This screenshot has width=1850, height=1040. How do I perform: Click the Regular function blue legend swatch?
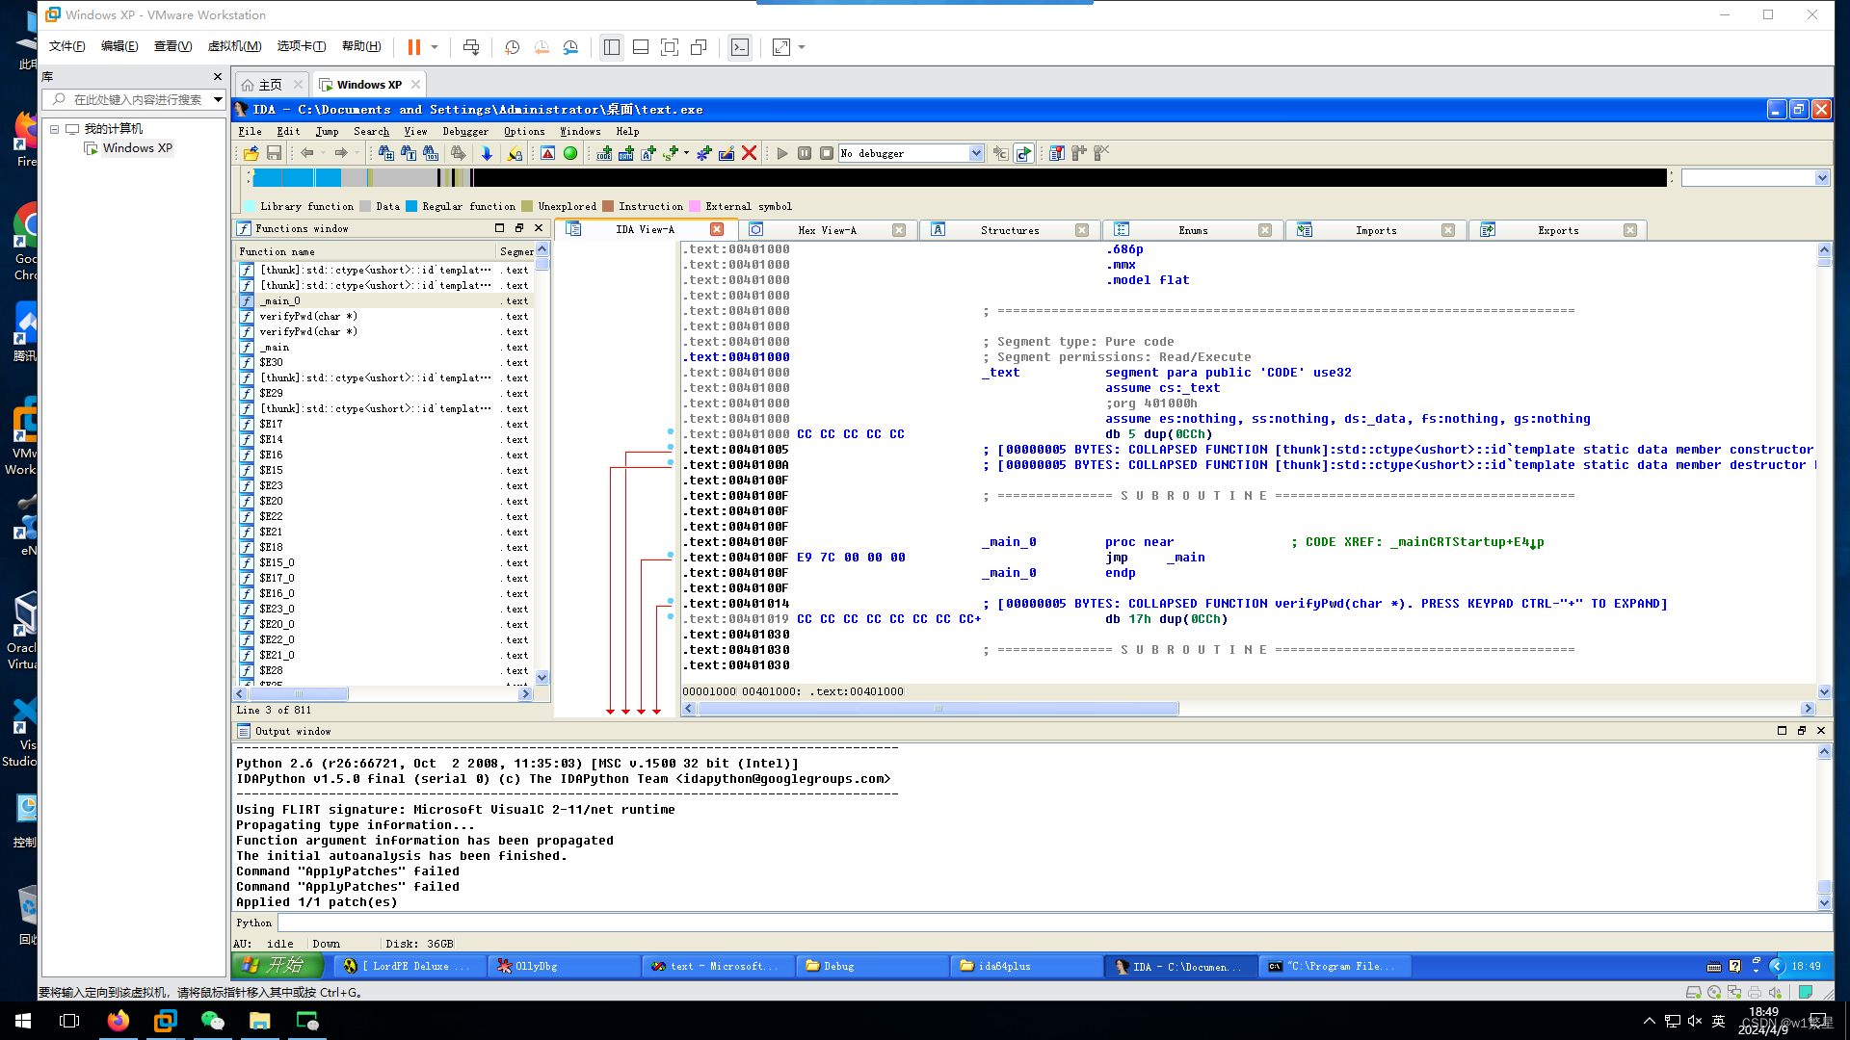click(x=411, y=206)
